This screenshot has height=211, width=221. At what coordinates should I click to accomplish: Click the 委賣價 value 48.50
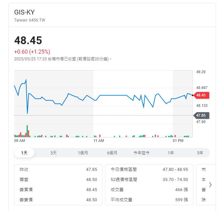pyautogui.click(x=92, y=200)
